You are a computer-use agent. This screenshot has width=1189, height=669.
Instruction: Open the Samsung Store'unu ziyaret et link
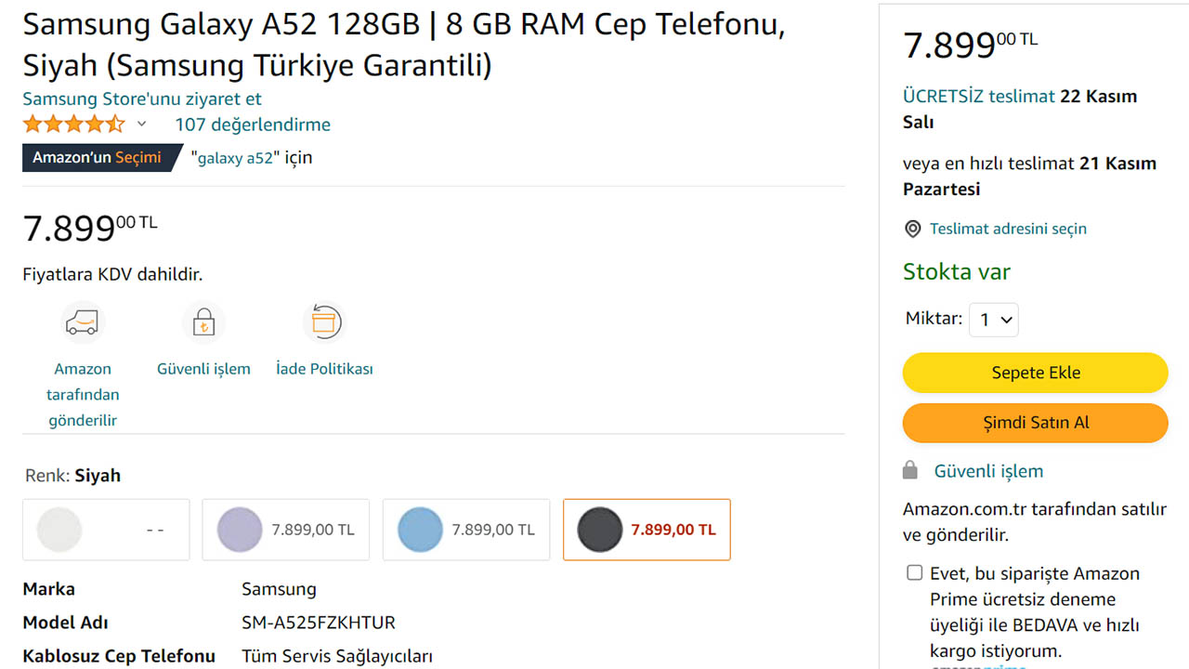pos(142,98)
